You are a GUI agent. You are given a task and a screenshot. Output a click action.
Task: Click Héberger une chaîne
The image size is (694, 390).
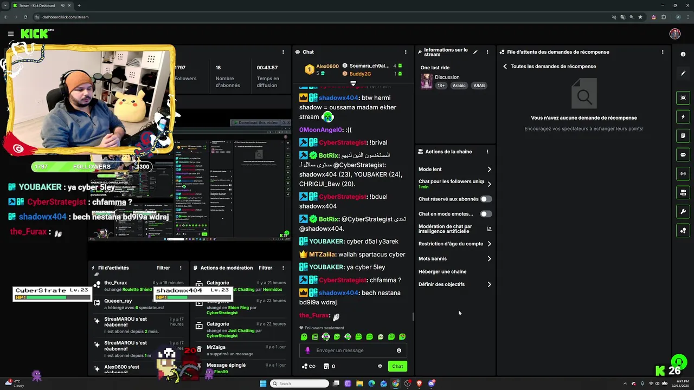442,272
